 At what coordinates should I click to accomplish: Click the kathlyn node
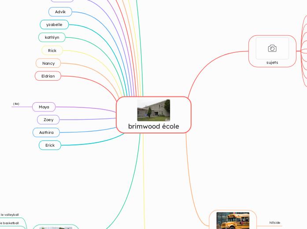pos(52,37)
